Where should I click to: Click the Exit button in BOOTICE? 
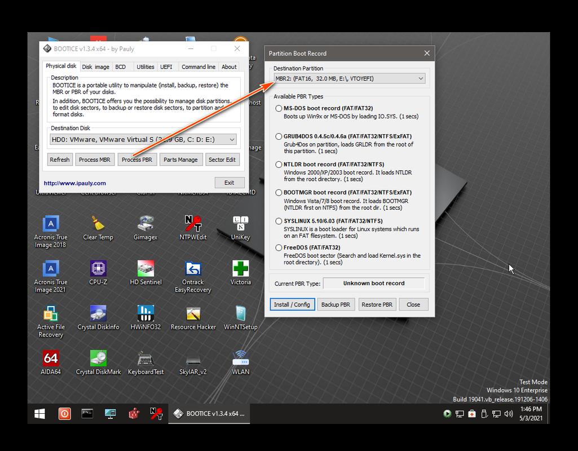[x=230, y=183]
